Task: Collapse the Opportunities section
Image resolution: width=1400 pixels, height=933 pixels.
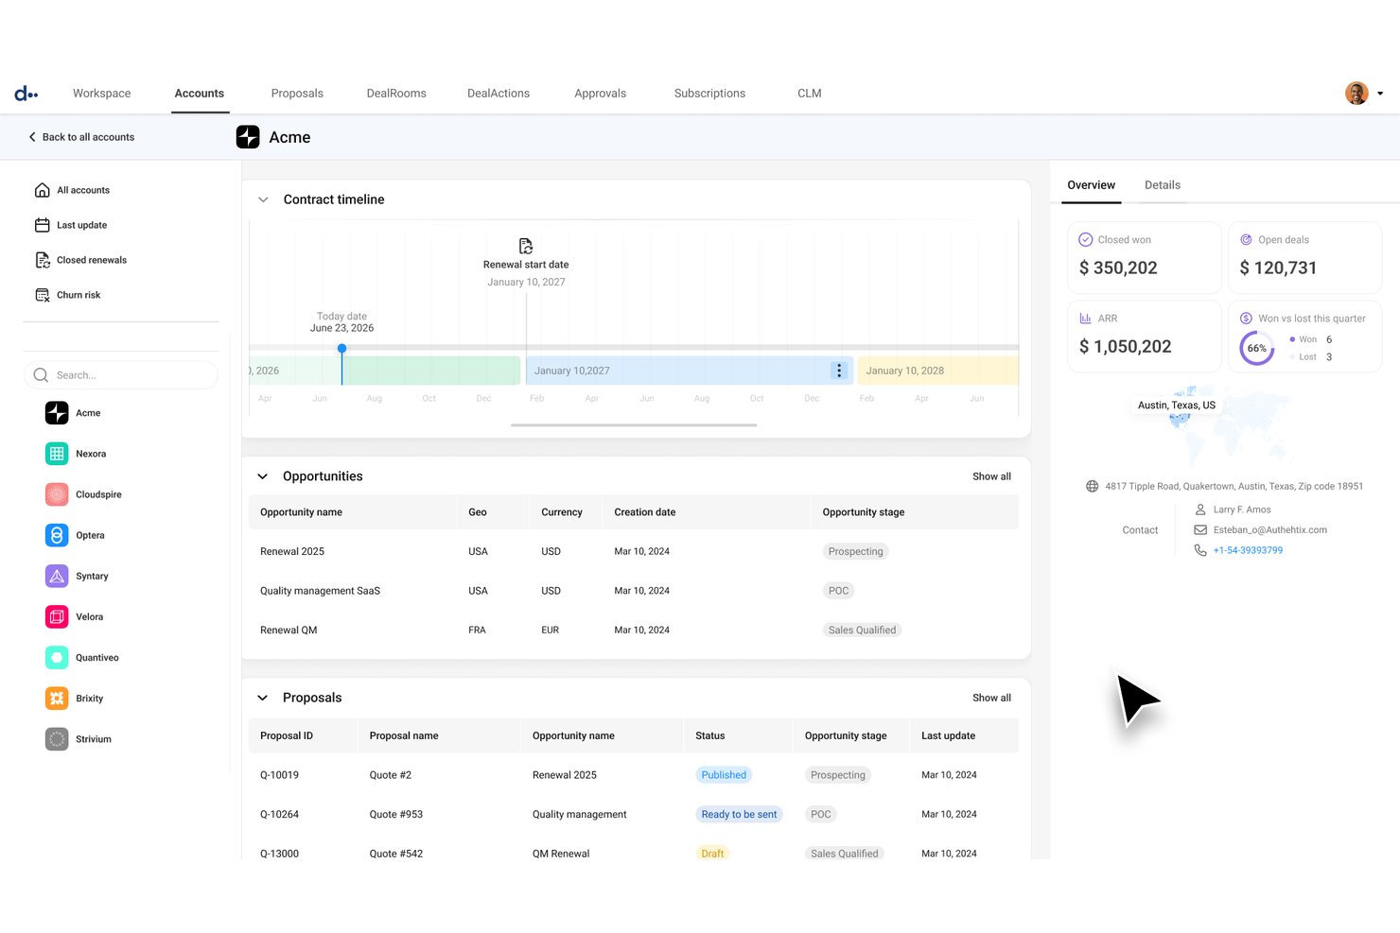Action: click(x=263, y=476)
